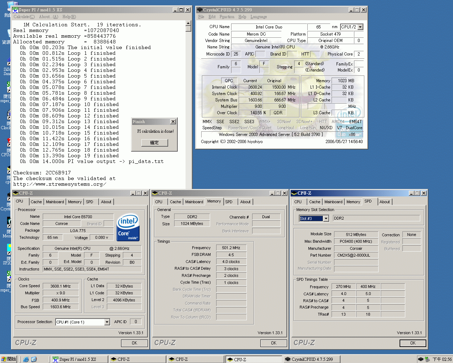453x363 pixels.
Task: Open the About..(A) menu in Super PI
Action: pyautogui.click(x=48, y=17)
